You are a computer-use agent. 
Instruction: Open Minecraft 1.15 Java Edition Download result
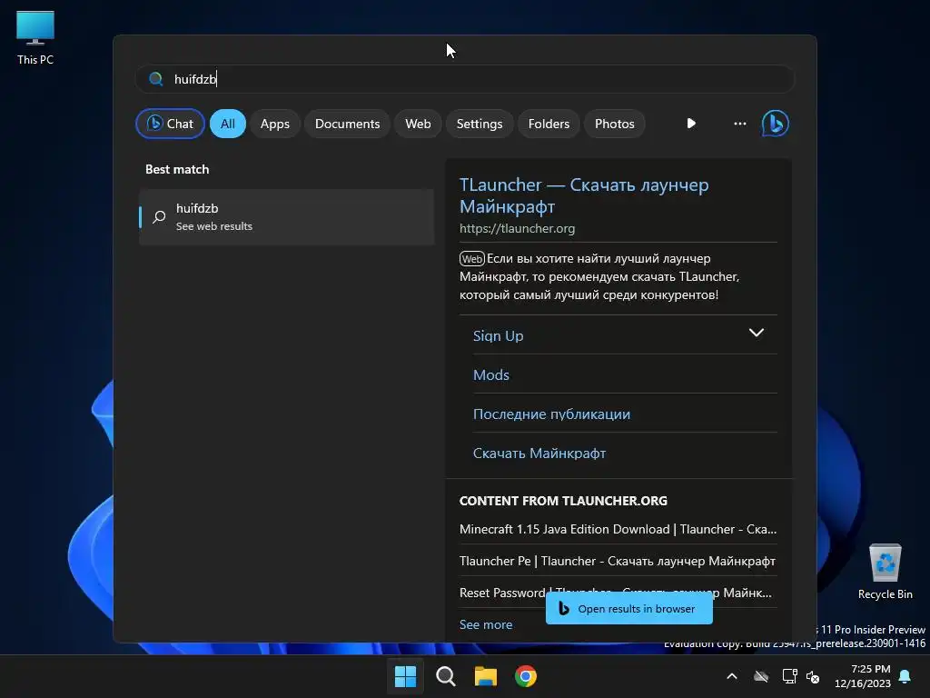coord(618,530)
